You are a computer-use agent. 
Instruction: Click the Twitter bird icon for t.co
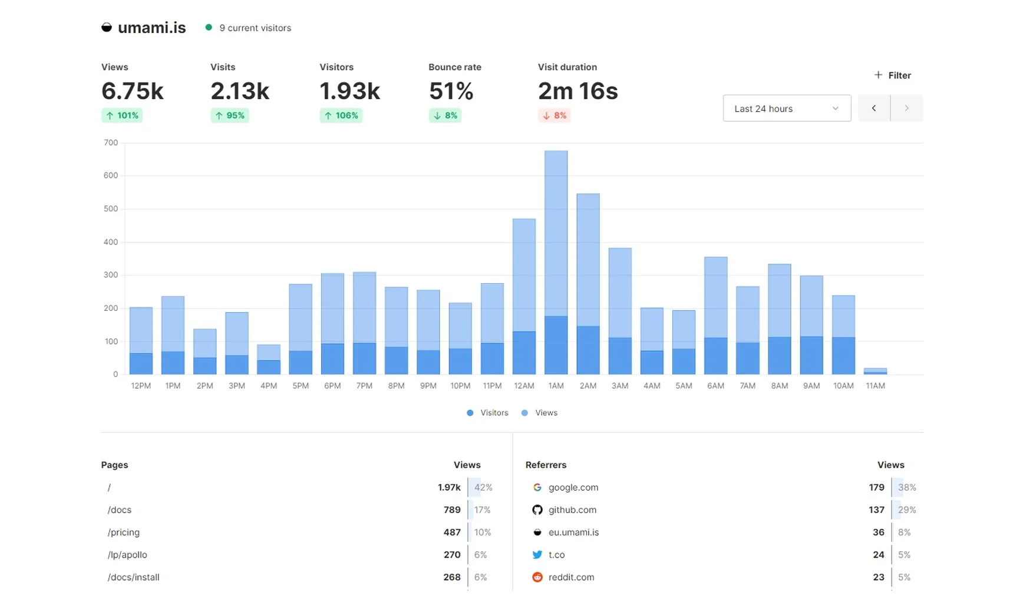(x=537, y=555)
